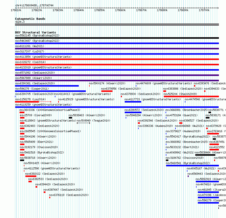Click nsv6379956 (Sedlazeck2020) label

(x=121, y=89)
